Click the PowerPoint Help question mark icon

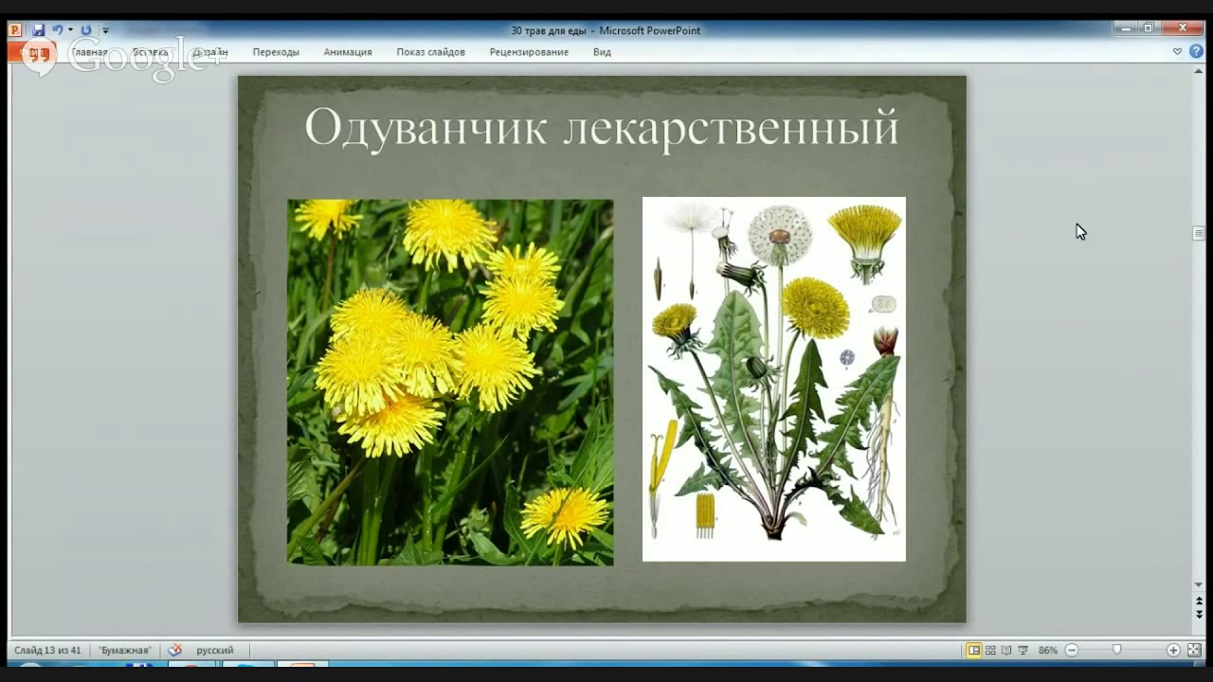(1195, 51)
